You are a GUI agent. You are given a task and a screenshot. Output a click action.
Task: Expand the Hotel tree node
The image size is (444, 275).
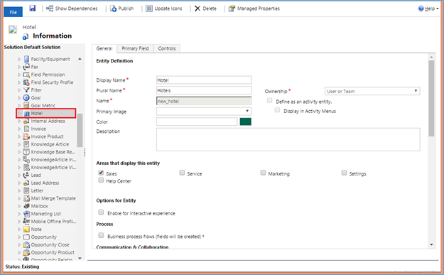(19, 114)
